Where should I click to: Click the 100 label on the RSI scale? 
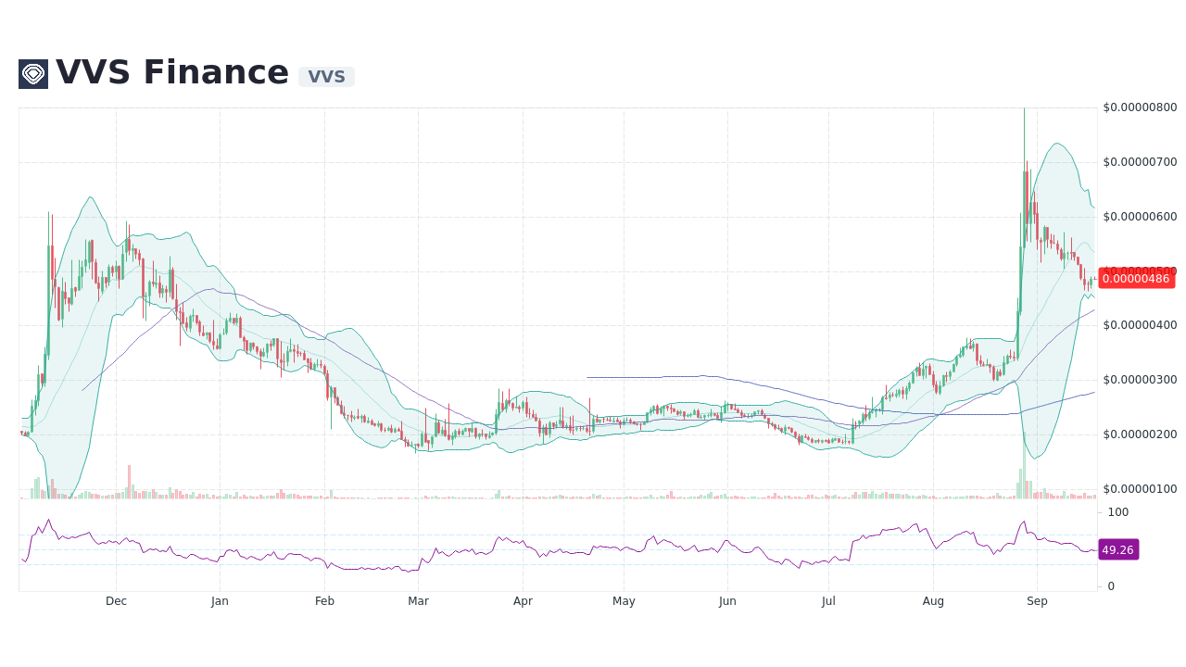point(1118,512)
